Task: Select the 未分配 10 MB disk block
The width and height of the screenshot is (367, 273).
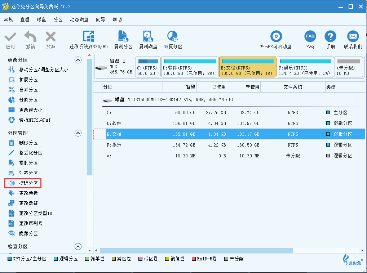Action: point(349,67)
